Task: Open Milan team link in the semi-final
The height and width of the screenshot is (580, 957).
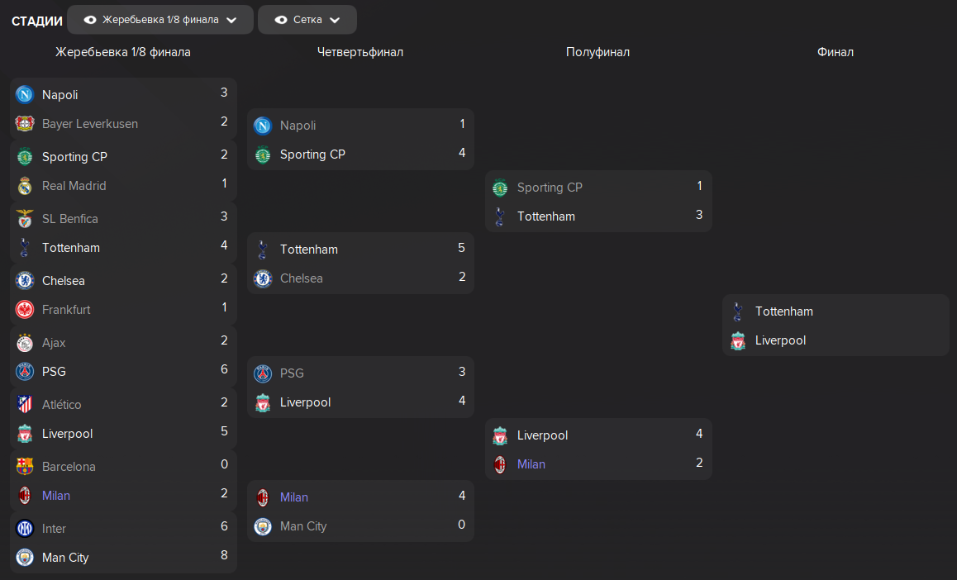Action: coord(531,464)
